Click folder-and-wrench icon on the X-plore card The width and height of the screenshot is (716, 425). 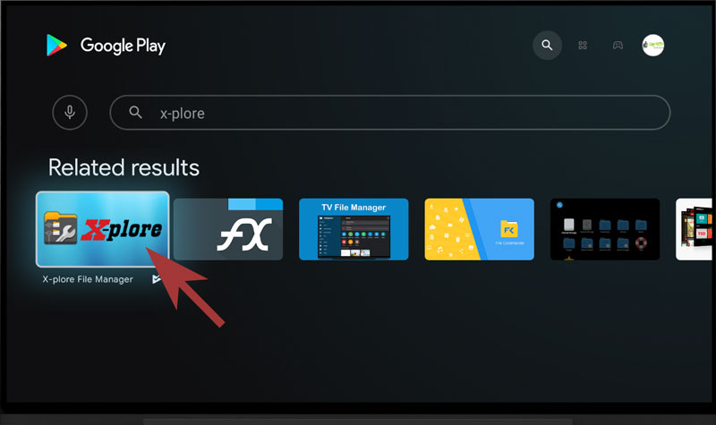pos(60,228)
